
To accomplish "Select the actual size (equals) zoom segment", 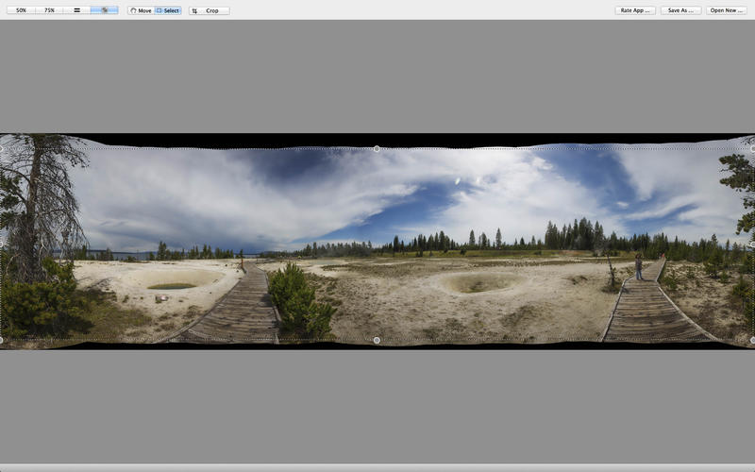I will click(x=76, y=10).
